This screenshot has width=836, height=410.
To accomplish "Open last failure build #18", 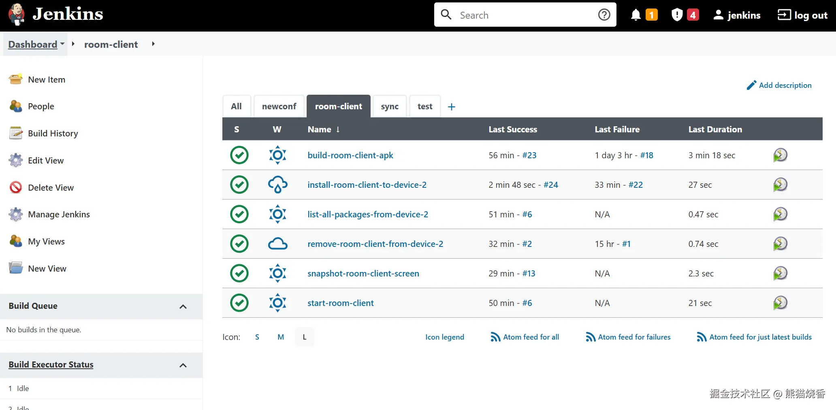I will [647, 155].
